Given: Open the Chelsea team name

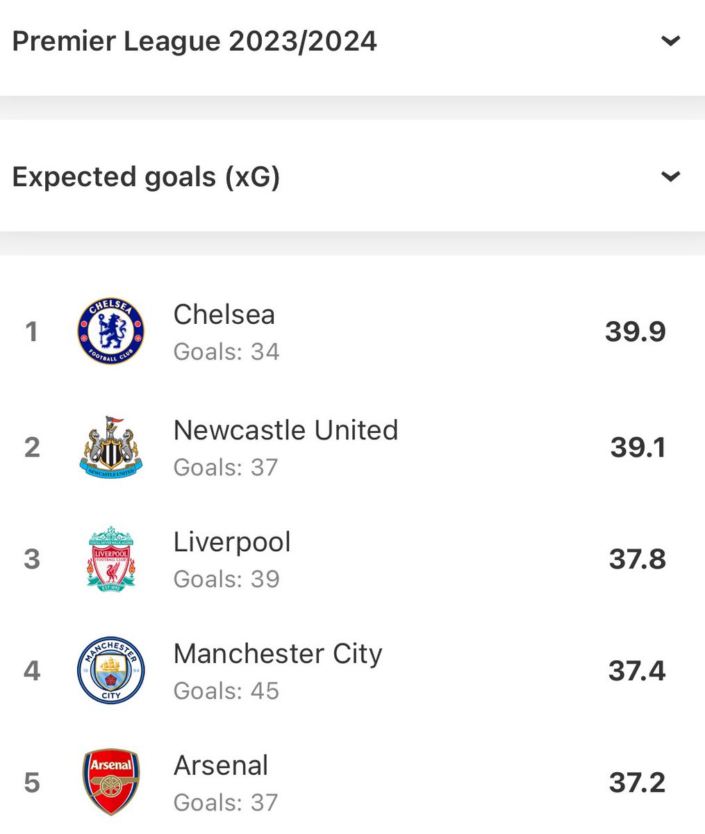Looking at the screenshot, I should tap(224, 315).
